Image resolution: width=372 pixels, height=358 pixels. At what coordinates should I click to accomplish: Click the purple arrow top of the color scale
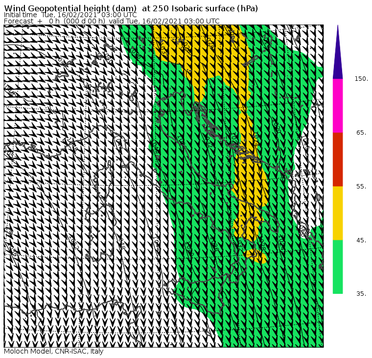tap(338, 52)
